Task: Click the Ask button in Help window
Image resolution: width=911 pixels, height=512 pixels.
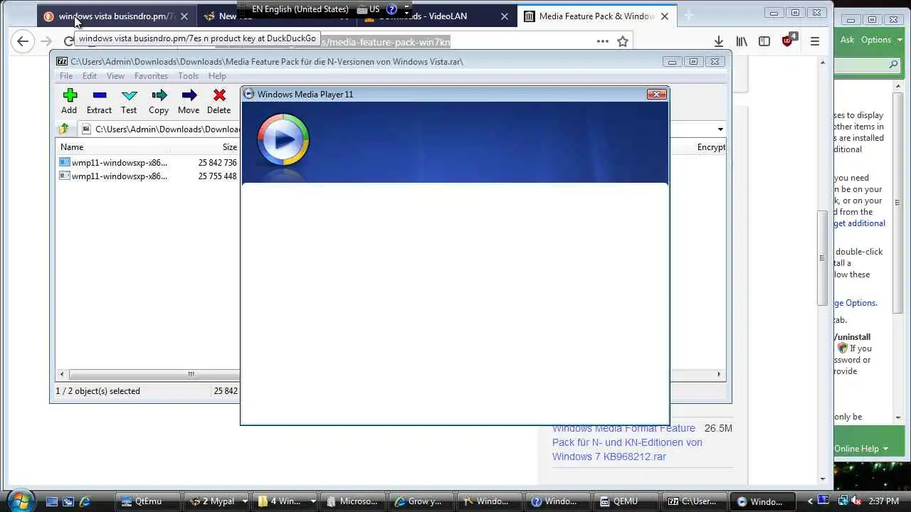Action: tap(847, 40)
